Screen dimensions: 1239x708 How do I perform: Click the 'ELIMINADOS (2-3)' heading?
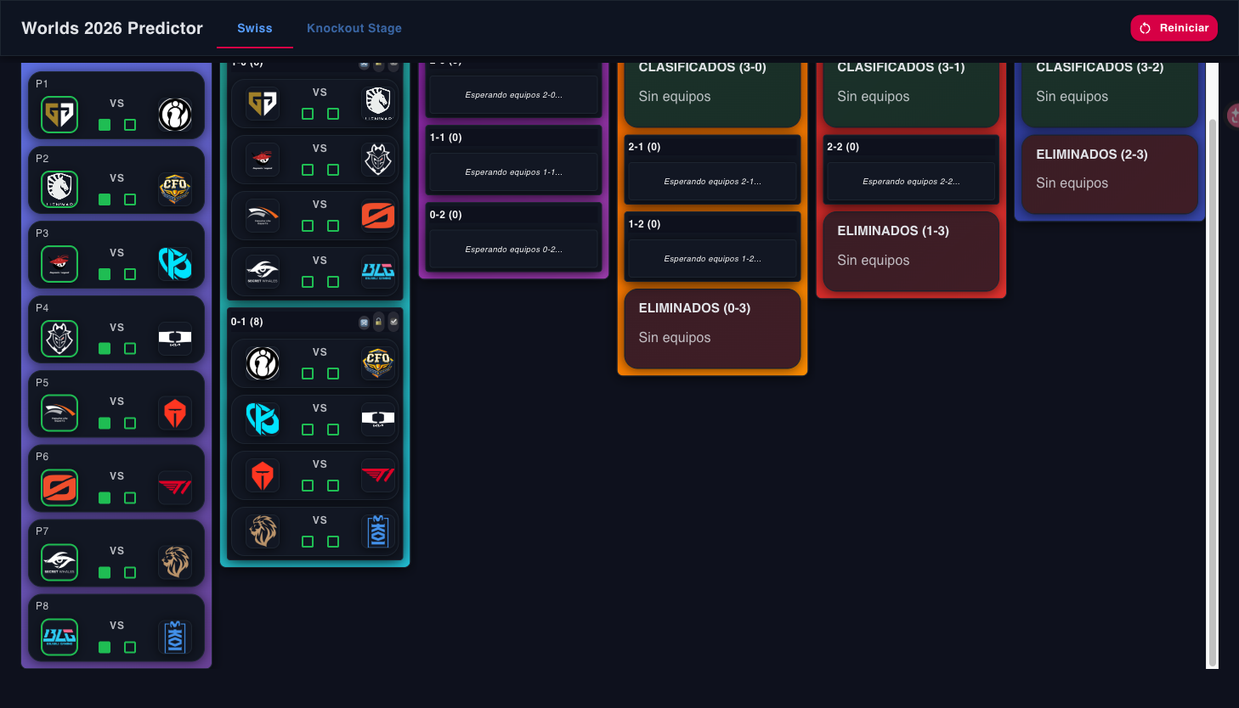coord(1092,155)
